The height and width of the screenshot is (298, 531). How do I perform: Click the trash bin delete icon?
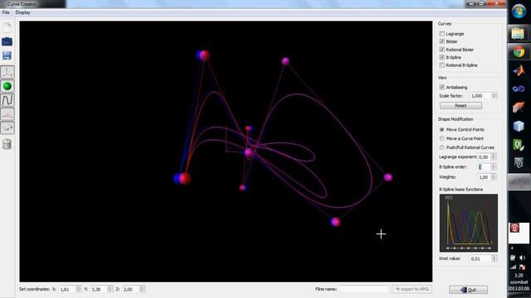click(x=7, y=143)
